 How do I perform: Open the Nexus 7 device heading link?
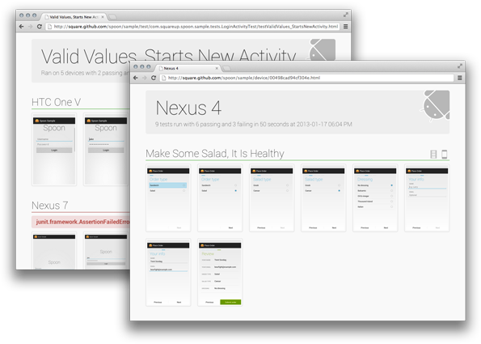49,205
